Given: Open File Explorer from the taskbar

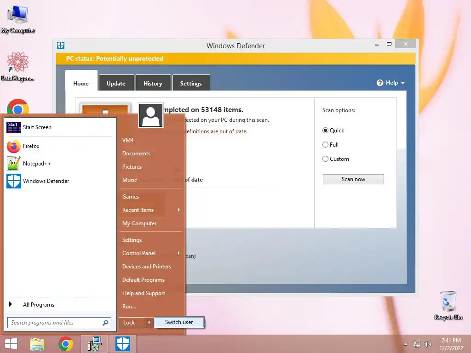Looking at the screenshot, I should pos(37,344).
